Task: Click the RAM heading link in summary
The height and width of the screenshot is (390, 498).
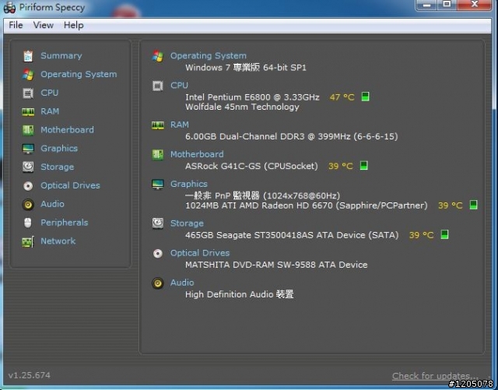Action: coord(180,125)
